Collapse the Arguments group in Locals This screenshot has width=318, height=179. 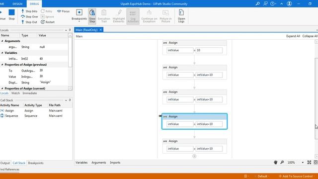2,41
